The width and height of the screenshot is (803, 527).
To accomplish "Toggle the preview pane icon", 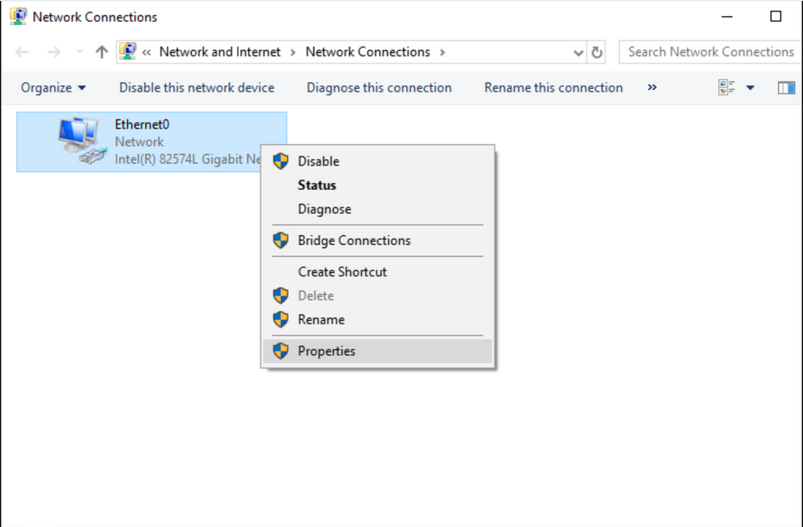I will pyautogui.click(x=786, y=88).
